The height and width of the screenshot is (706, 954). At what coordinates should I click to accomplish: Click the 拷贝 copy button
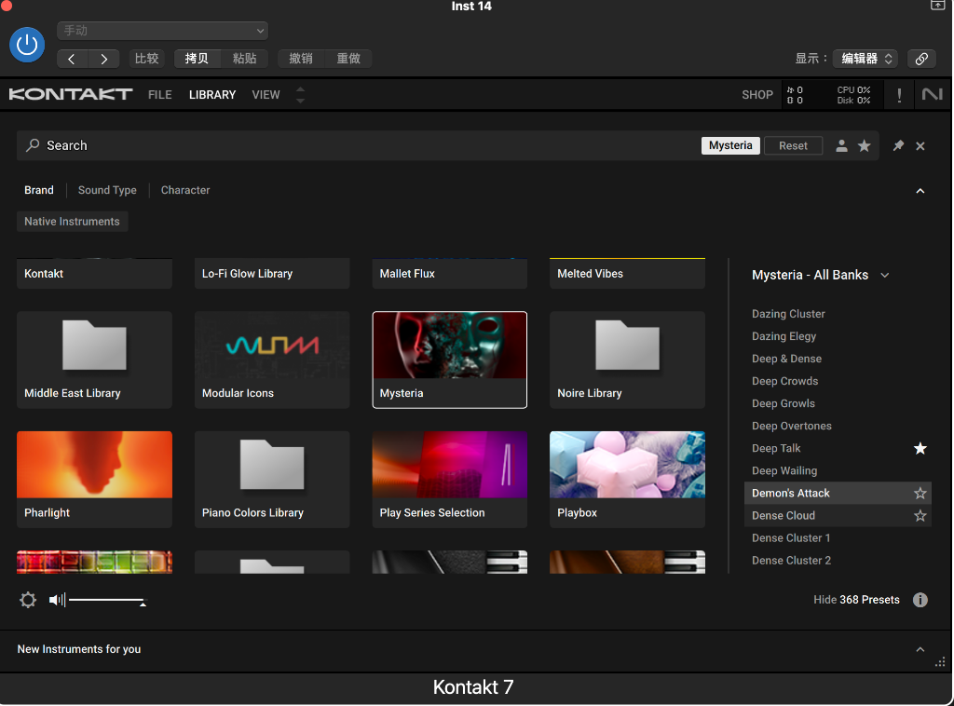[197, 59]
